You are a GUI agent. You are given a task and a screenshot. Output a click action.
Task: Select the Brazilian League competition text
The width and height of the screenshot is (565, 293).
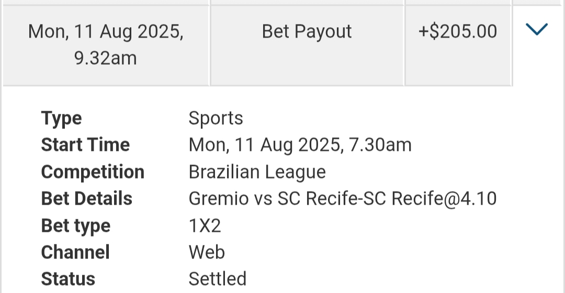point(257,172)
